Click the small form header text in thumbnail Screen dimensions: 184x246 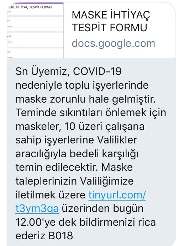click(x=30, y=7)
